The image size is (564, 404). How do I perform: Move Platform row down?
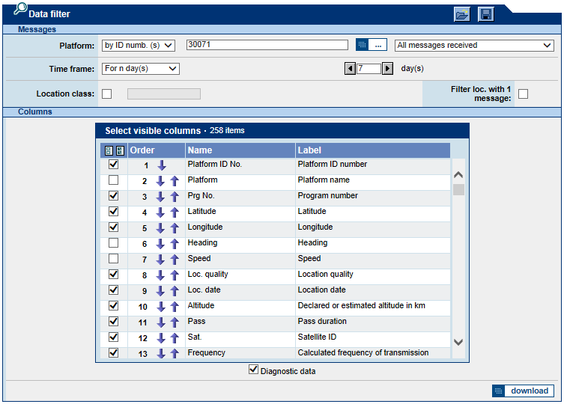160,181
